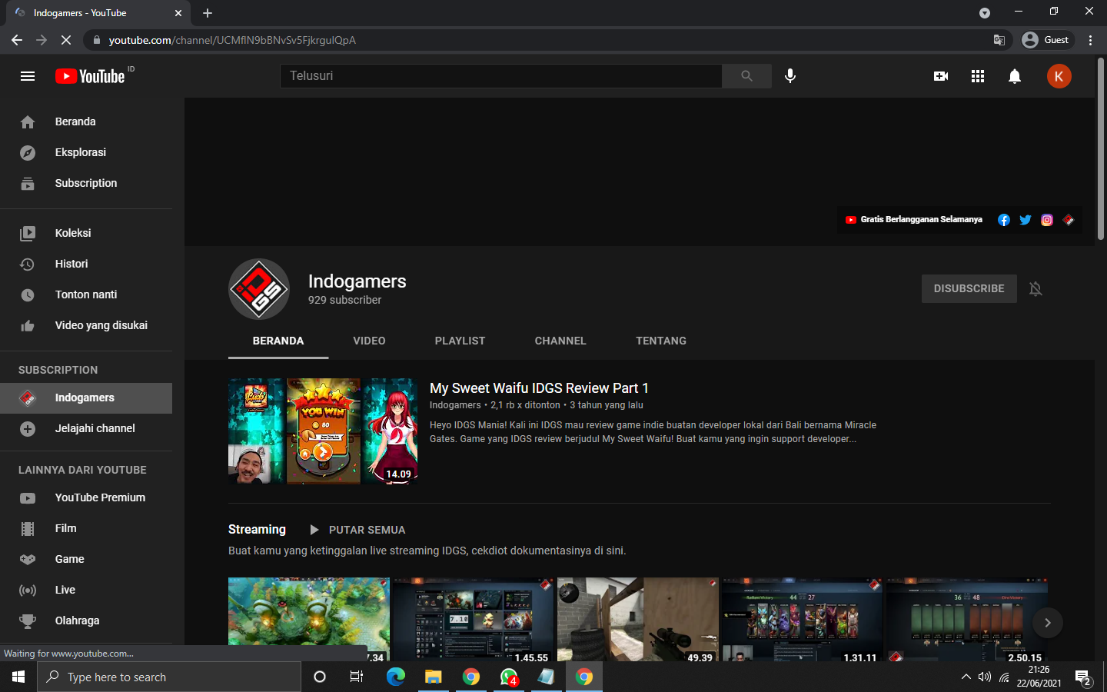Image resolution: width=1107 pixels, height=692 pixels.
Task: Open the streaming video lasting 1.31.11
Action: [803, 620]
